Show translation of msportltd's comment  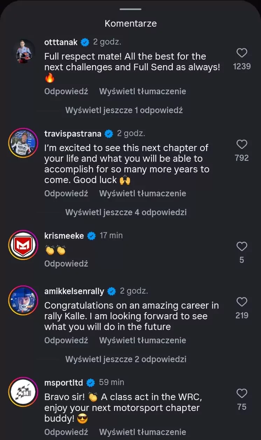(142, 432)
